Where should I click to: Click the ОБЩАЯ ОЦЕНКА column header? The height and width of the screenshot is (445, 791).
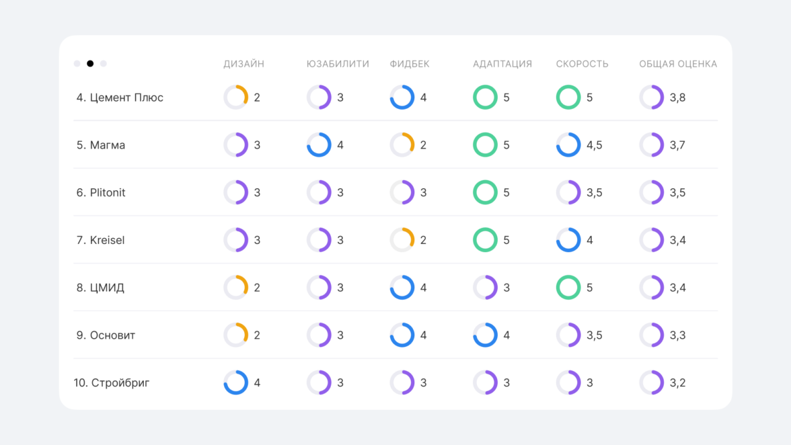[678, 65]
